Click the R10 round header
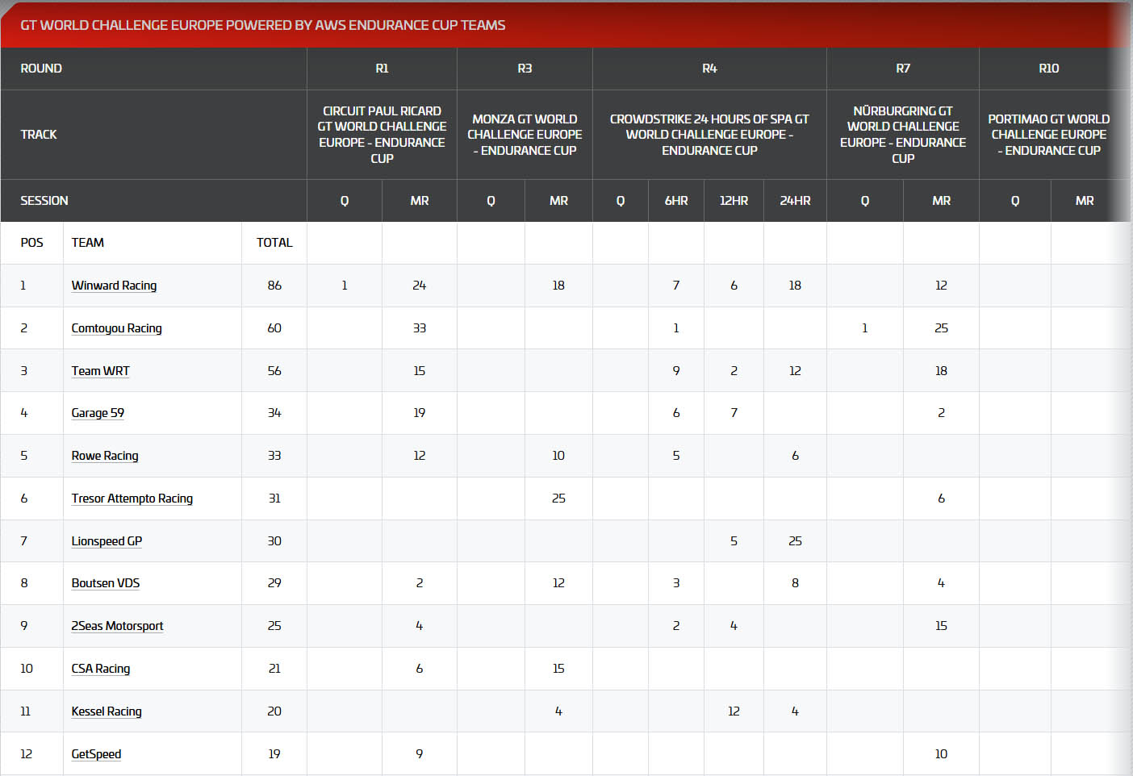 pyautogui.click(x=1048, y=69)
